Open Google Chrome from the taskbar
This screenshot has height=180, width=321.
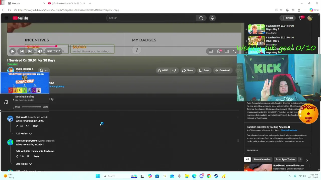pos(209,176)
